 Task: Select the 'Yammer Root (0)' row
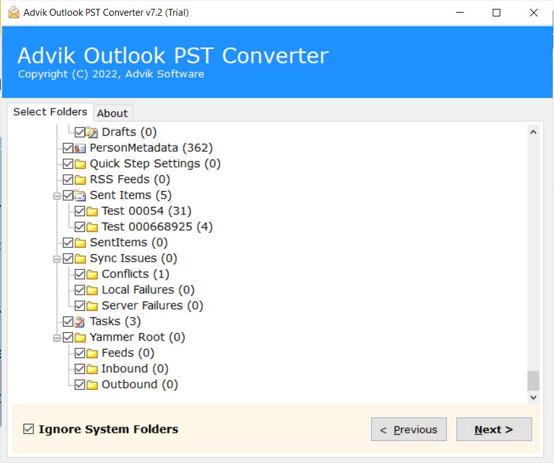click(138, 337)
